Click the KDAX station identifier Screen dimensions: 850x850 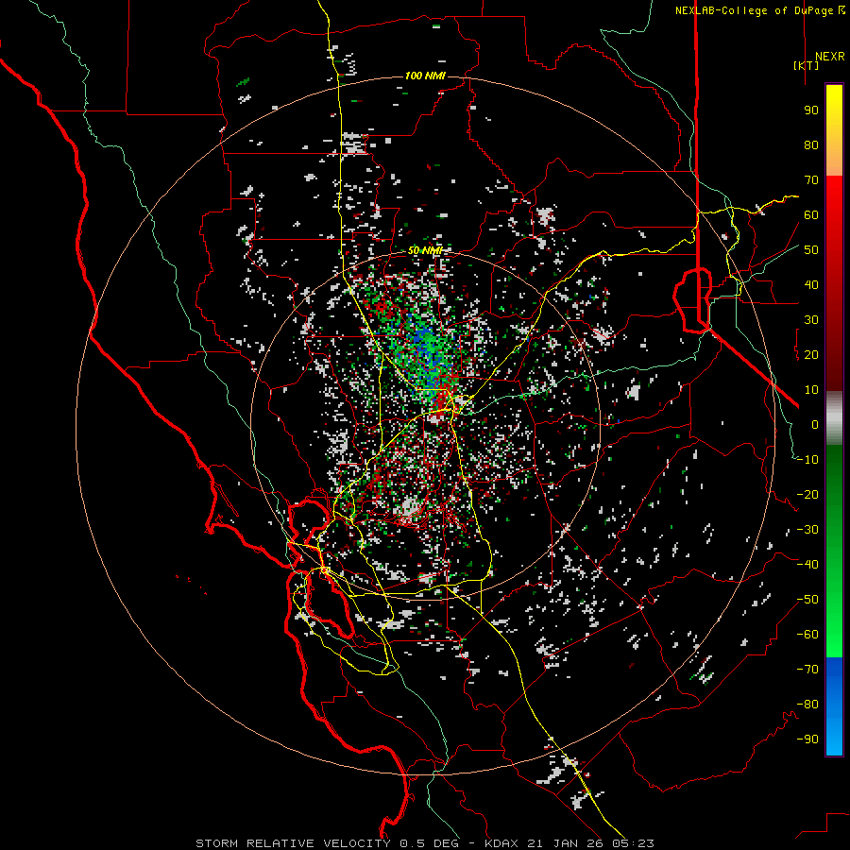tap(502, 843)
